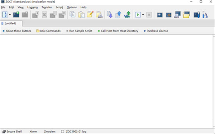Open the yellow folder toolbar icon
The width and height of the screenshot is (215, 134).
186,15
